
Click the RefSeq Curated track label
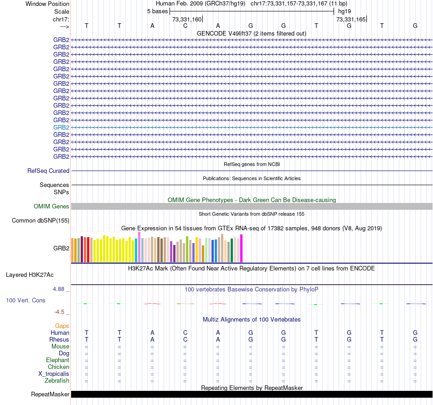[x=48, y=171]
